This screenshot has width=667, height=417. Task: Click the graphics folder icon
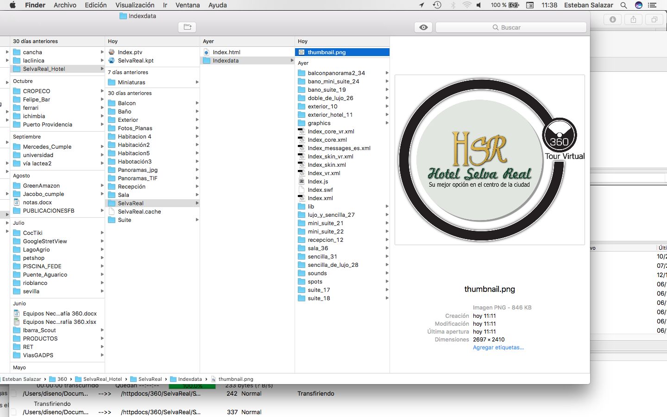[302, 123]
